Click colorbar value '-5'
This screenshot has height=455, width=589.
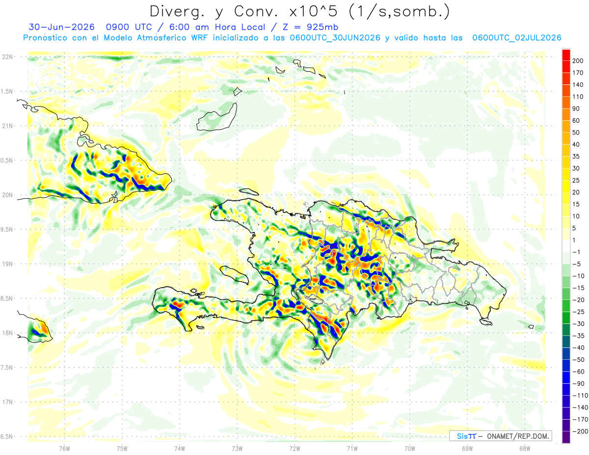click(x=577, y=264)
